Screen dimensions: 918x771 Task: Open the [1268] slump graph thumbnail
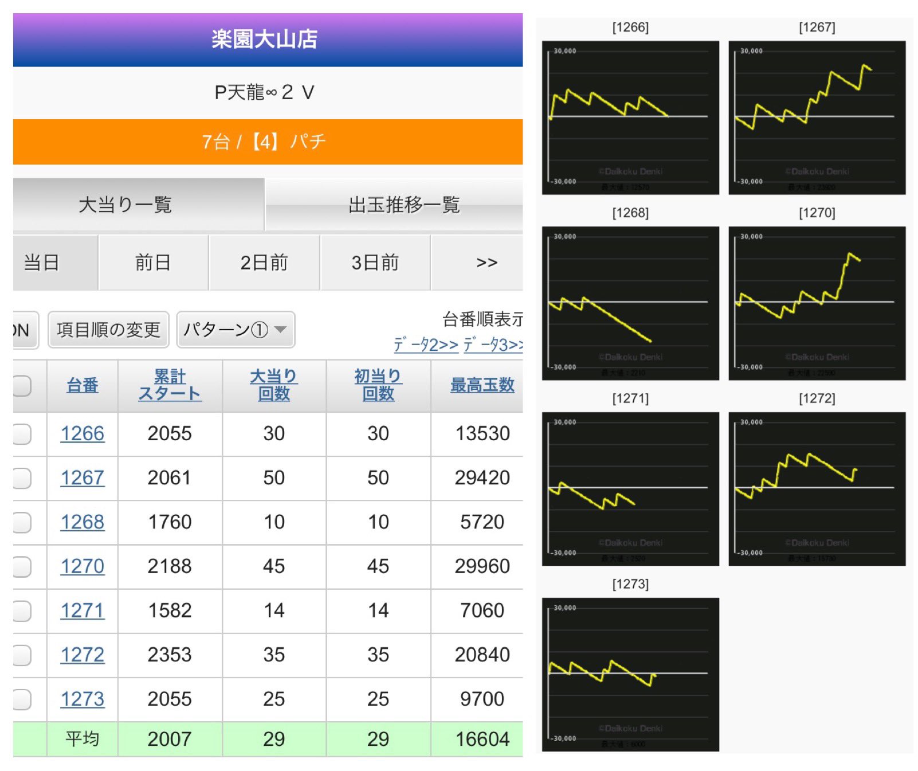click(x=630, y=303)
